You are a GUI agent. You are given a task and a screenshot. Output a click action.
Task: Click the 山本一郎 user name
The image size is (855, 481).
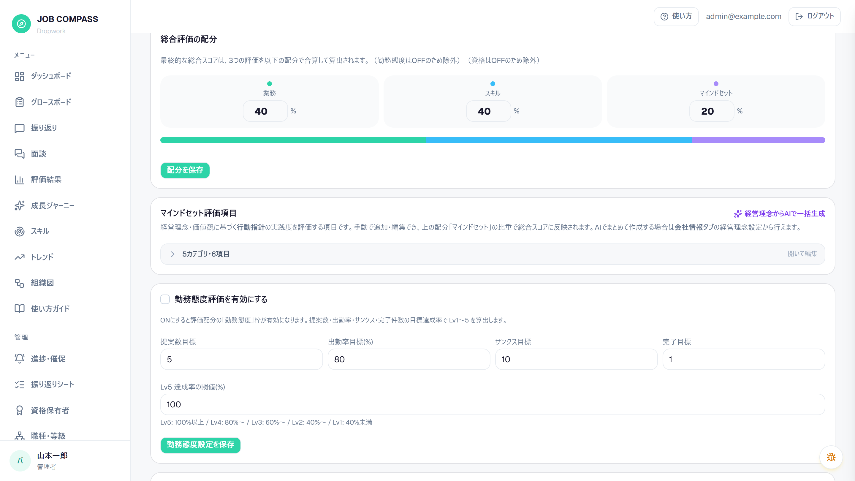53,456
